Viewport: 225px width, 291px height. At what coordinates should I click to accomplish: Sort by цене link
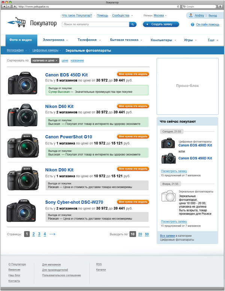[x=65, y=60]
